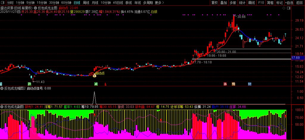This screenshot has width=305, height=140.
Task: Click the money bag icon at 启动点
Action: coord(94,76)
